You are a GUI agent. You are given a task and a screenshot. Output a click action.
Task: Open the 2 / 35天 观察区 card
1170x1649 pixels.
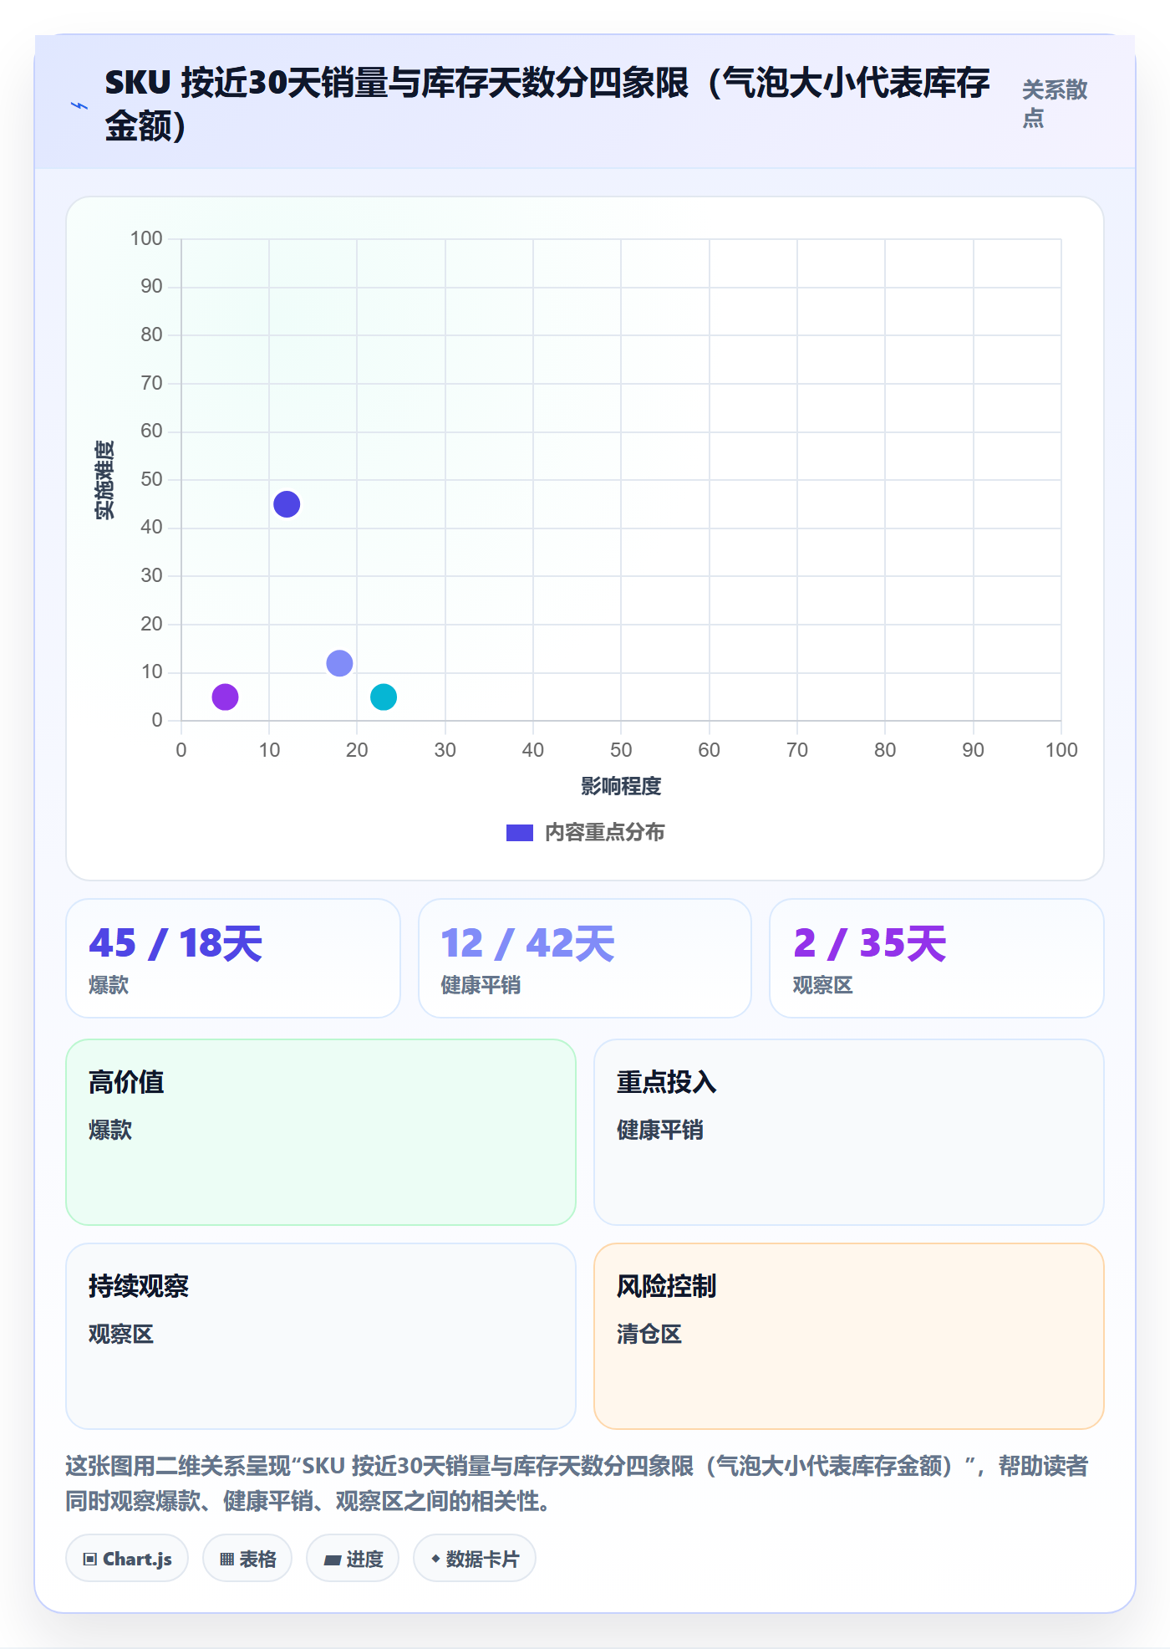(x=937, y=958)
